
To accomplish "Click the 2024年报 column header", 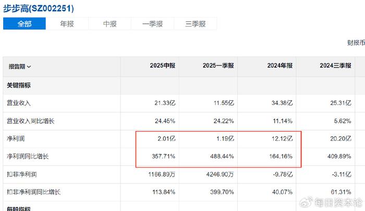I will pos(280,65).
